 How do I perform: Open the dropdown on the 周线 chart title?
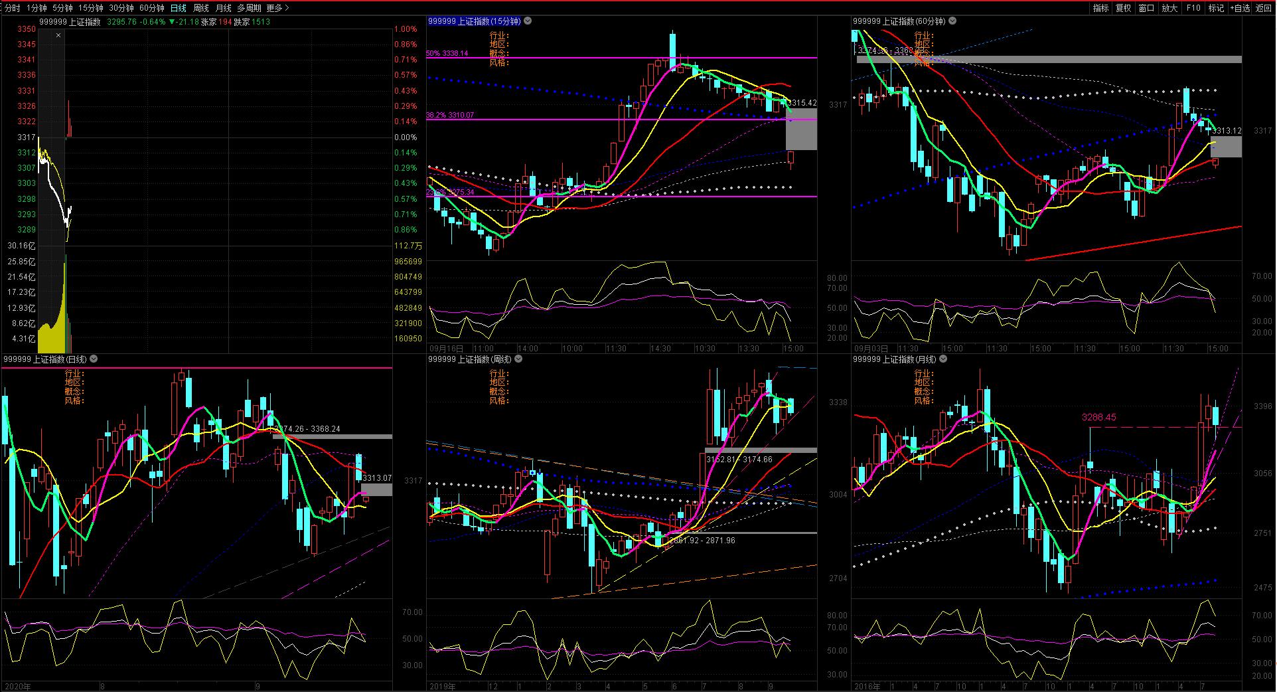coord(518,359)
